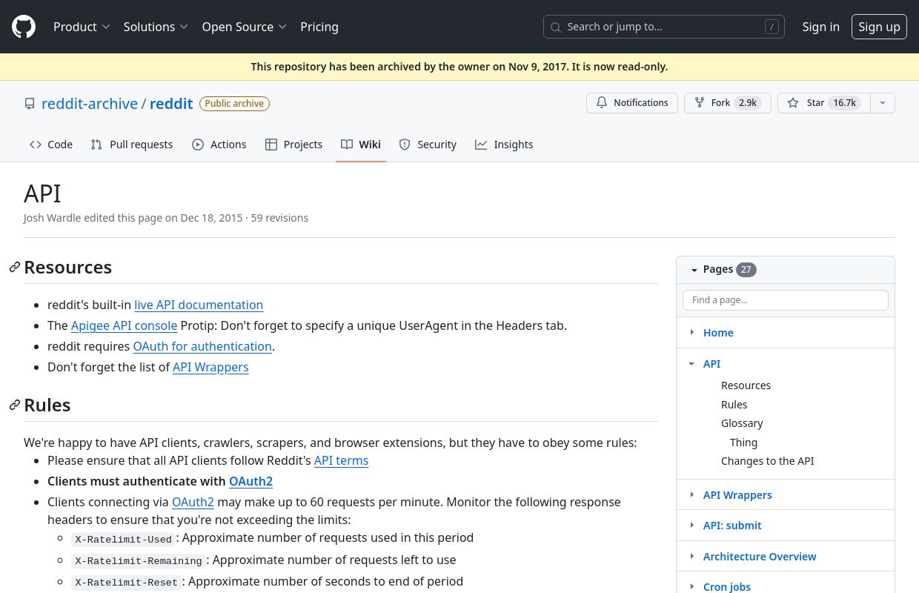919x593 pixels.
Task: Open the Star lists dropdown arrow
Action: coord(882,103)
